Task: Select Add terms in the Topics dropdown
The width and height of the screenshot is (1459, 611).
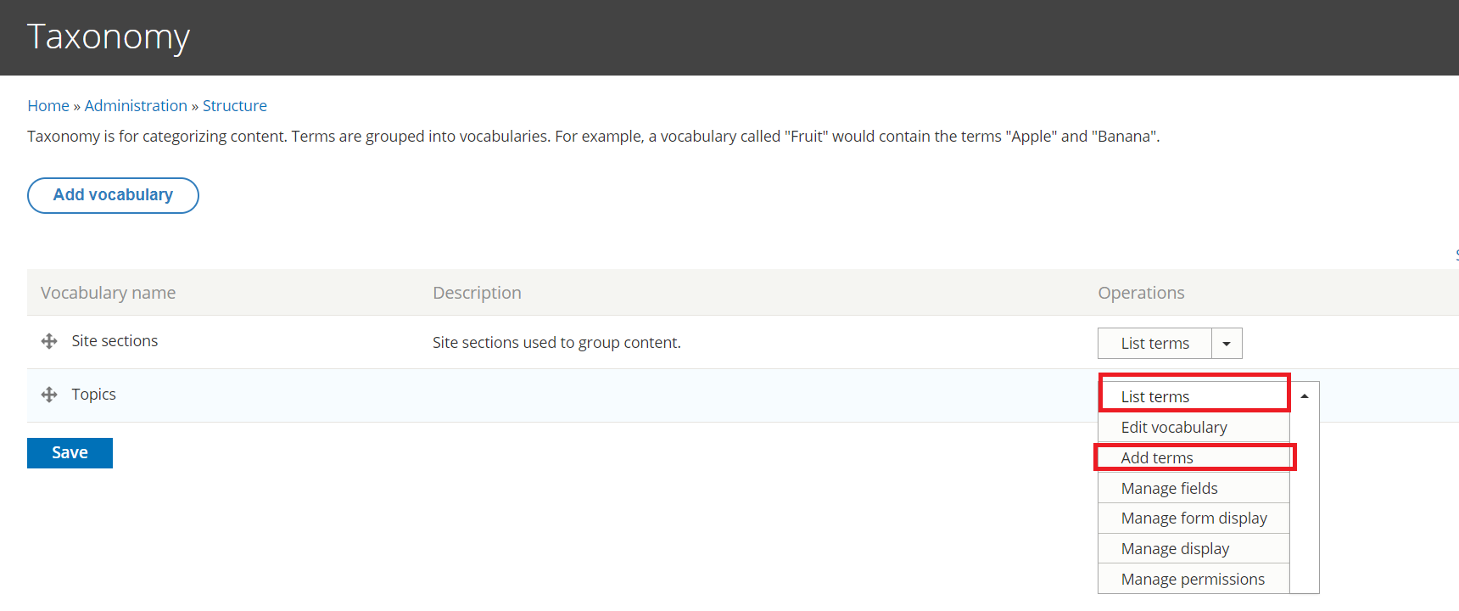Action: coord(1156,457)
